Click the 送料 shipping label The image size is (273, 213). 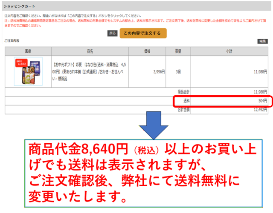pyautogui.click(x=186, y=101)
